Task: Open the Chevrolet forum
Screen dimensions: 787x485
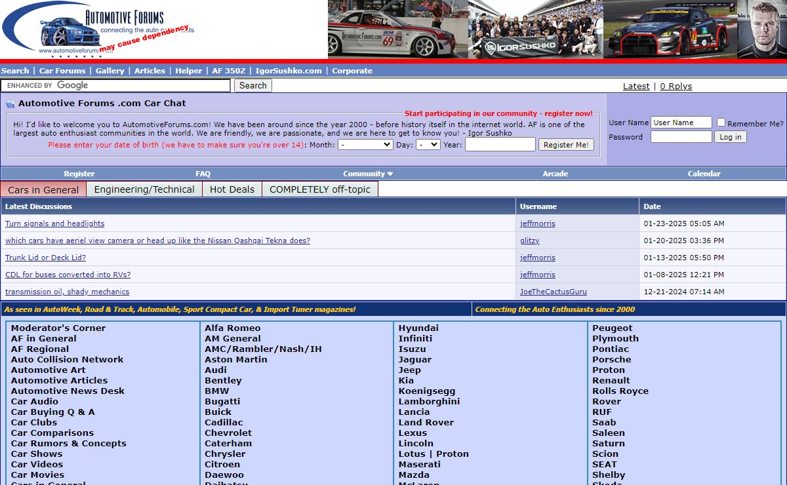Action: (x=228, y=433)
